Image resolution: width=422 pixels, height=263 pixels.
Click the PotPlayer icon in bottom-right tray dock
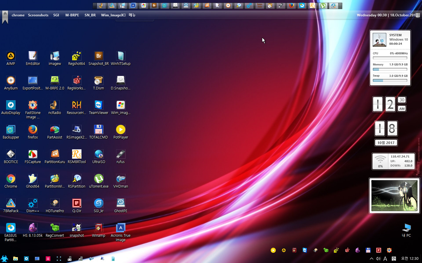273,250
